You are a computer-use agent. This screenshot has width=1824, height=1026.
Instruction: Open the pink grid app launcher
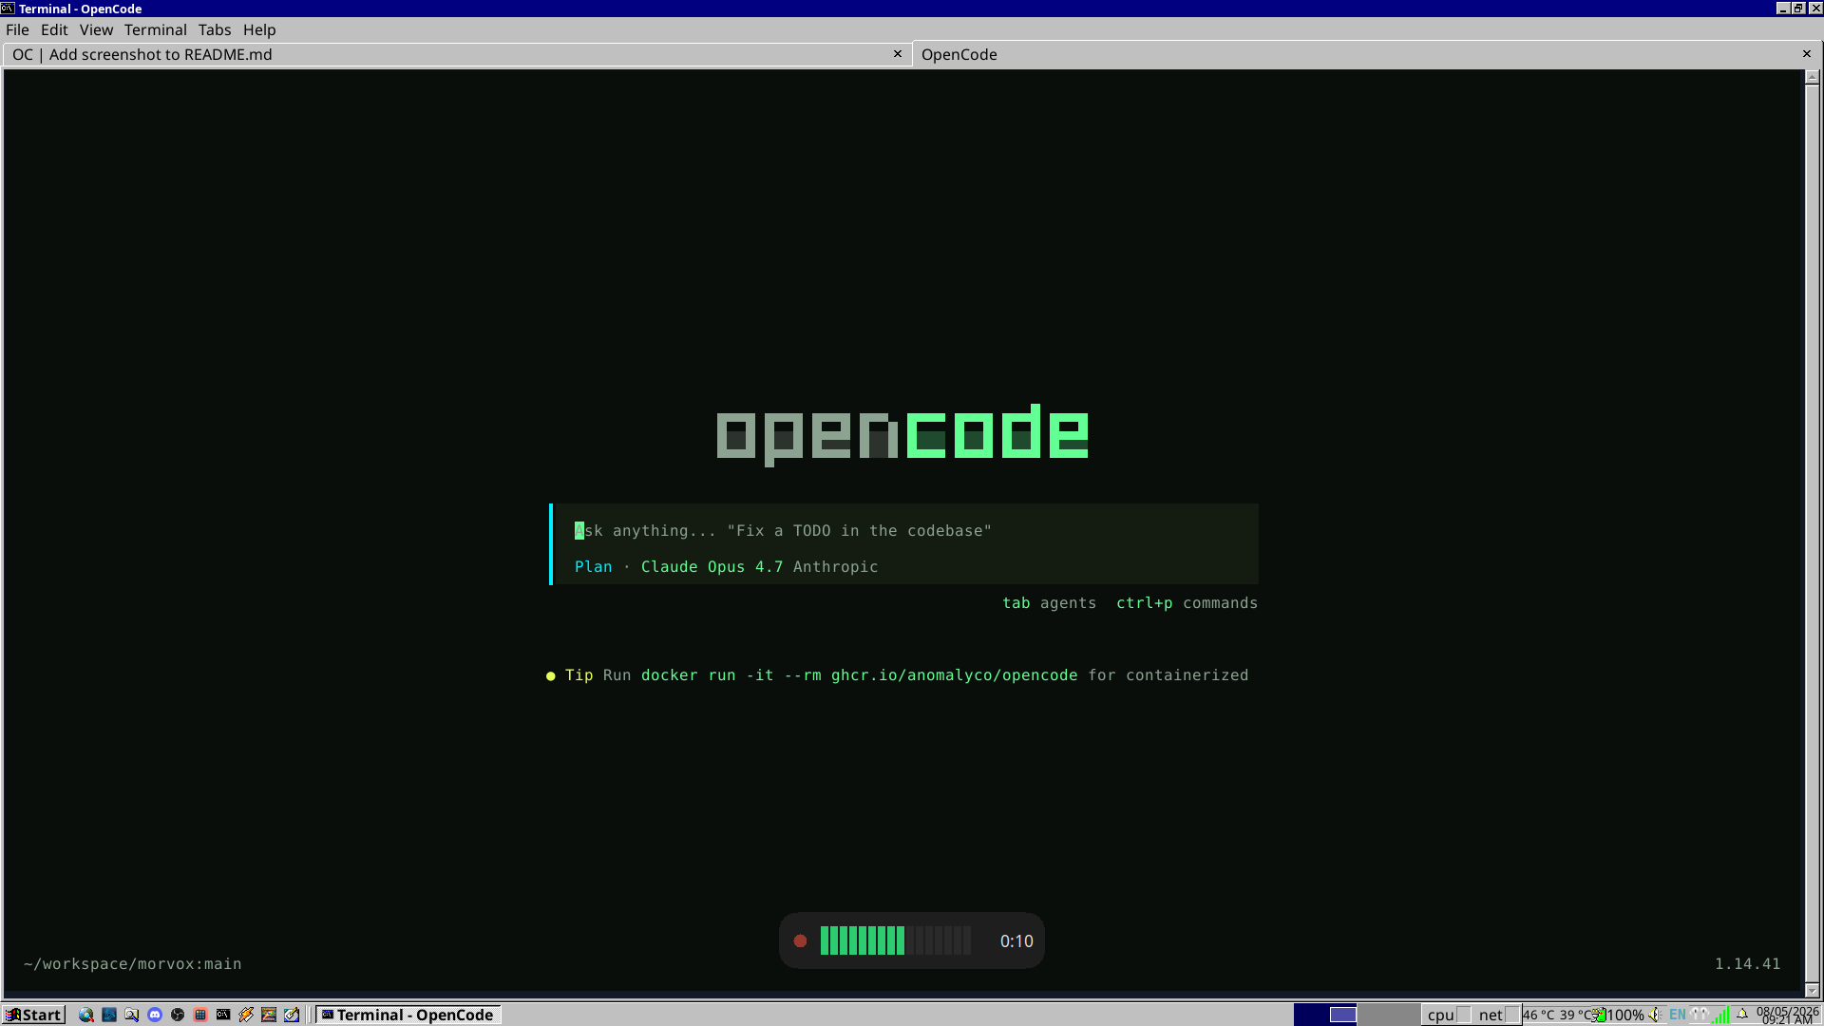click(x=200, y=1015)
